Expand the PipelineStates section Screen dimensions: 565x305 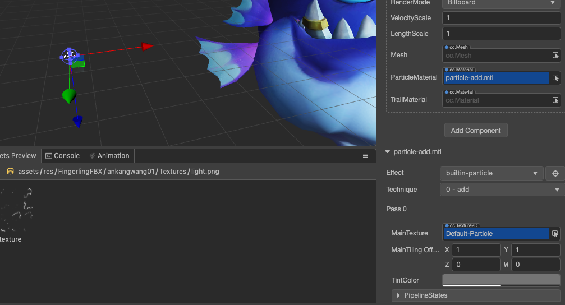(x=398, y=295)
